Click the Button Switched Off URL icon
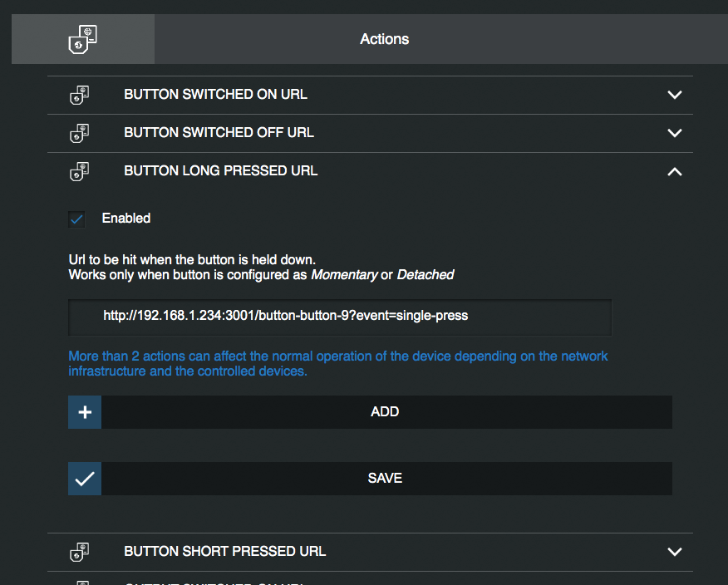Image resolution: width=728 pixels, height=585 pixels. click(x=80, y=133)
